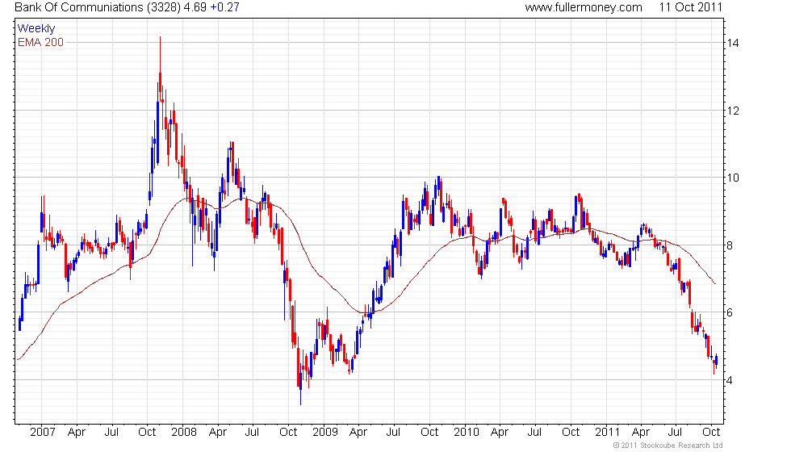
Task: Click the Apr label of year 2011
Action: point(641,433)
